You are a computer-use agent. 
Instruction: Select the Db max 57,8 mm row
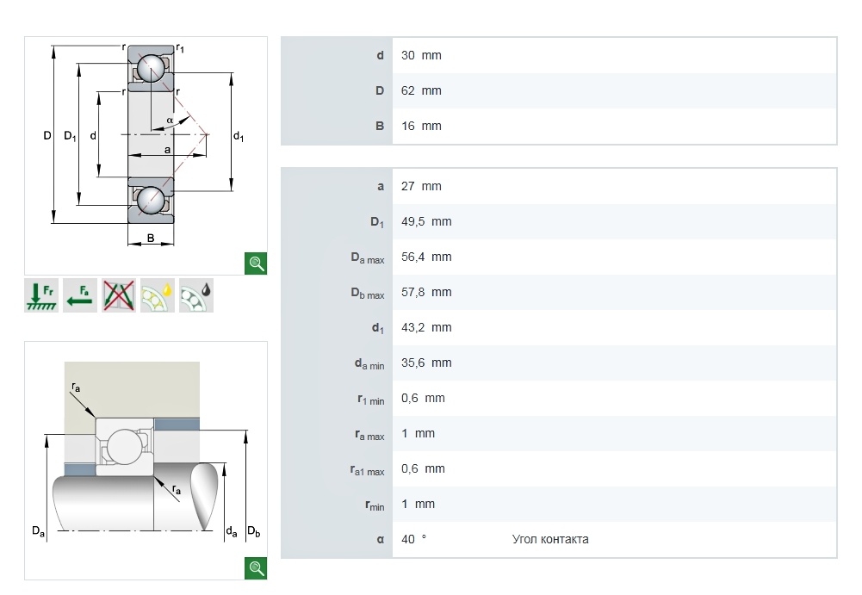pyautogui.click(x=558, y=292)
